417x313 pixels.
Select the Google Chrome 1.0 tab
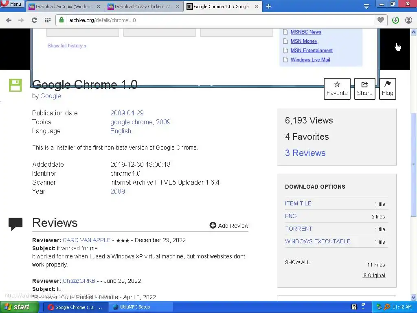[x=221, y=7]
